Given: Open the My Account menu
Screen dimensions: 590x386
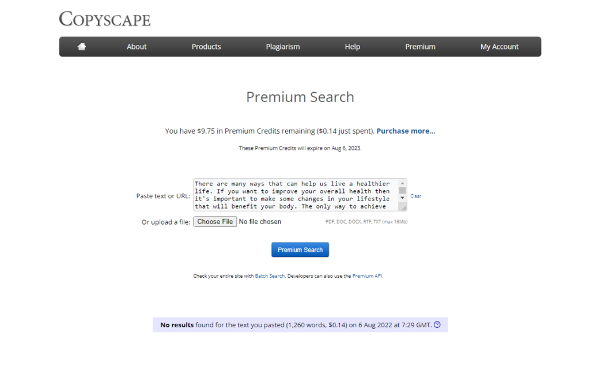Looking at the screenshot, I should [x=500, y=47].
